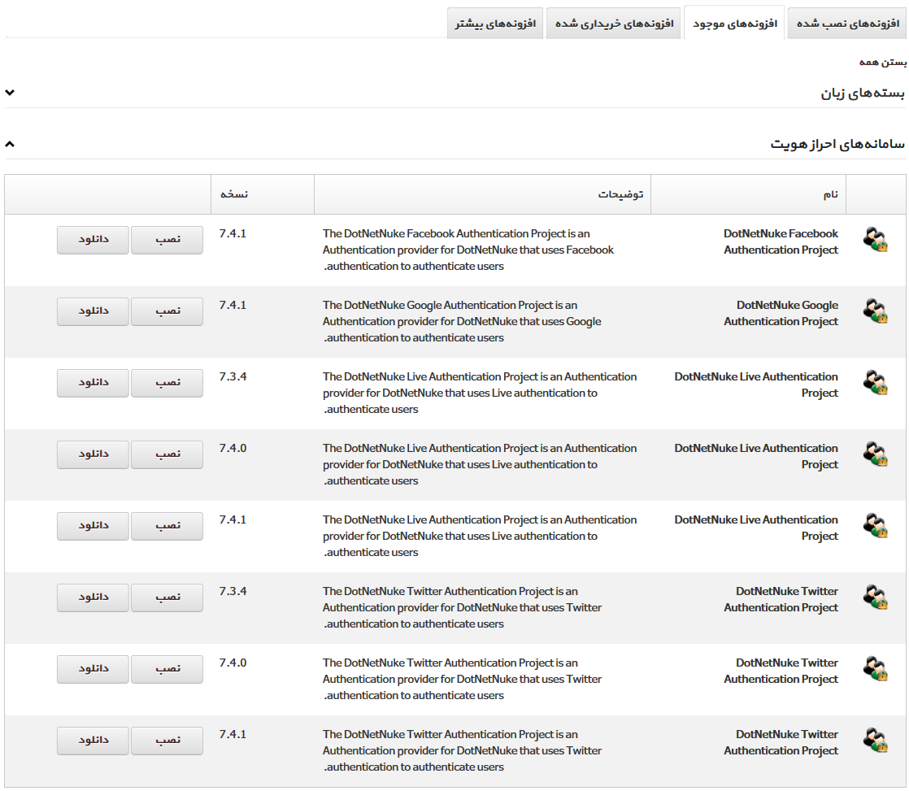This screenshot has width=909, height=791.
Task: Click the icon for Twitter Authentication version 7.4.1
Action: pos(875,741)
